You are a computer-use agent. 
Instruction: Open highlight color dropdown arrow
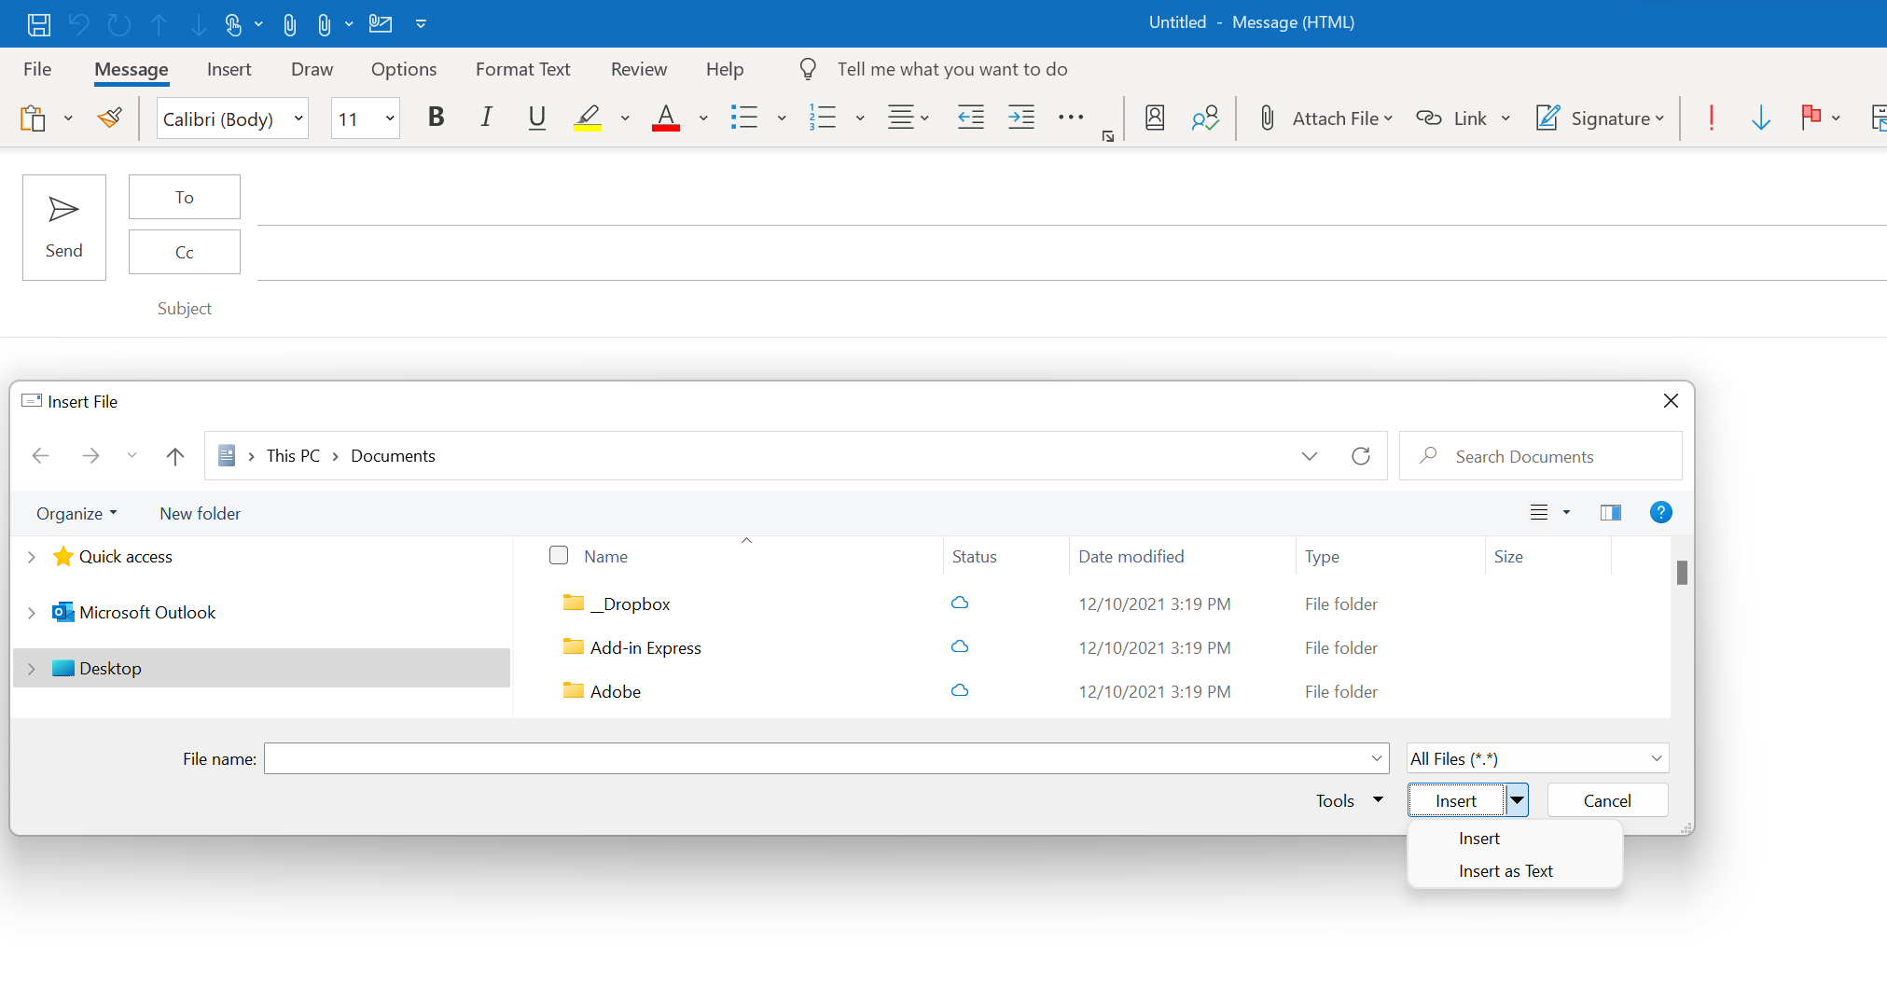[625, 118]
